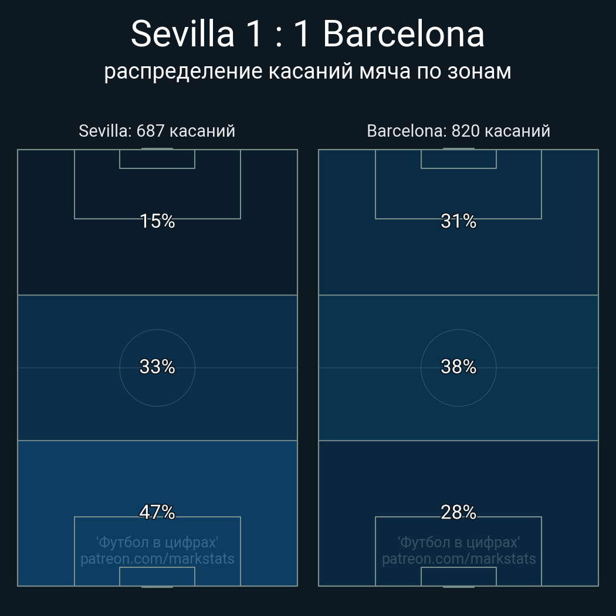The height and width of the screenshot is (616, 616).
Task: Click the 'Футбол в цифрах' watermark on Barcelona's pitch
Action: tap(459, 542)
